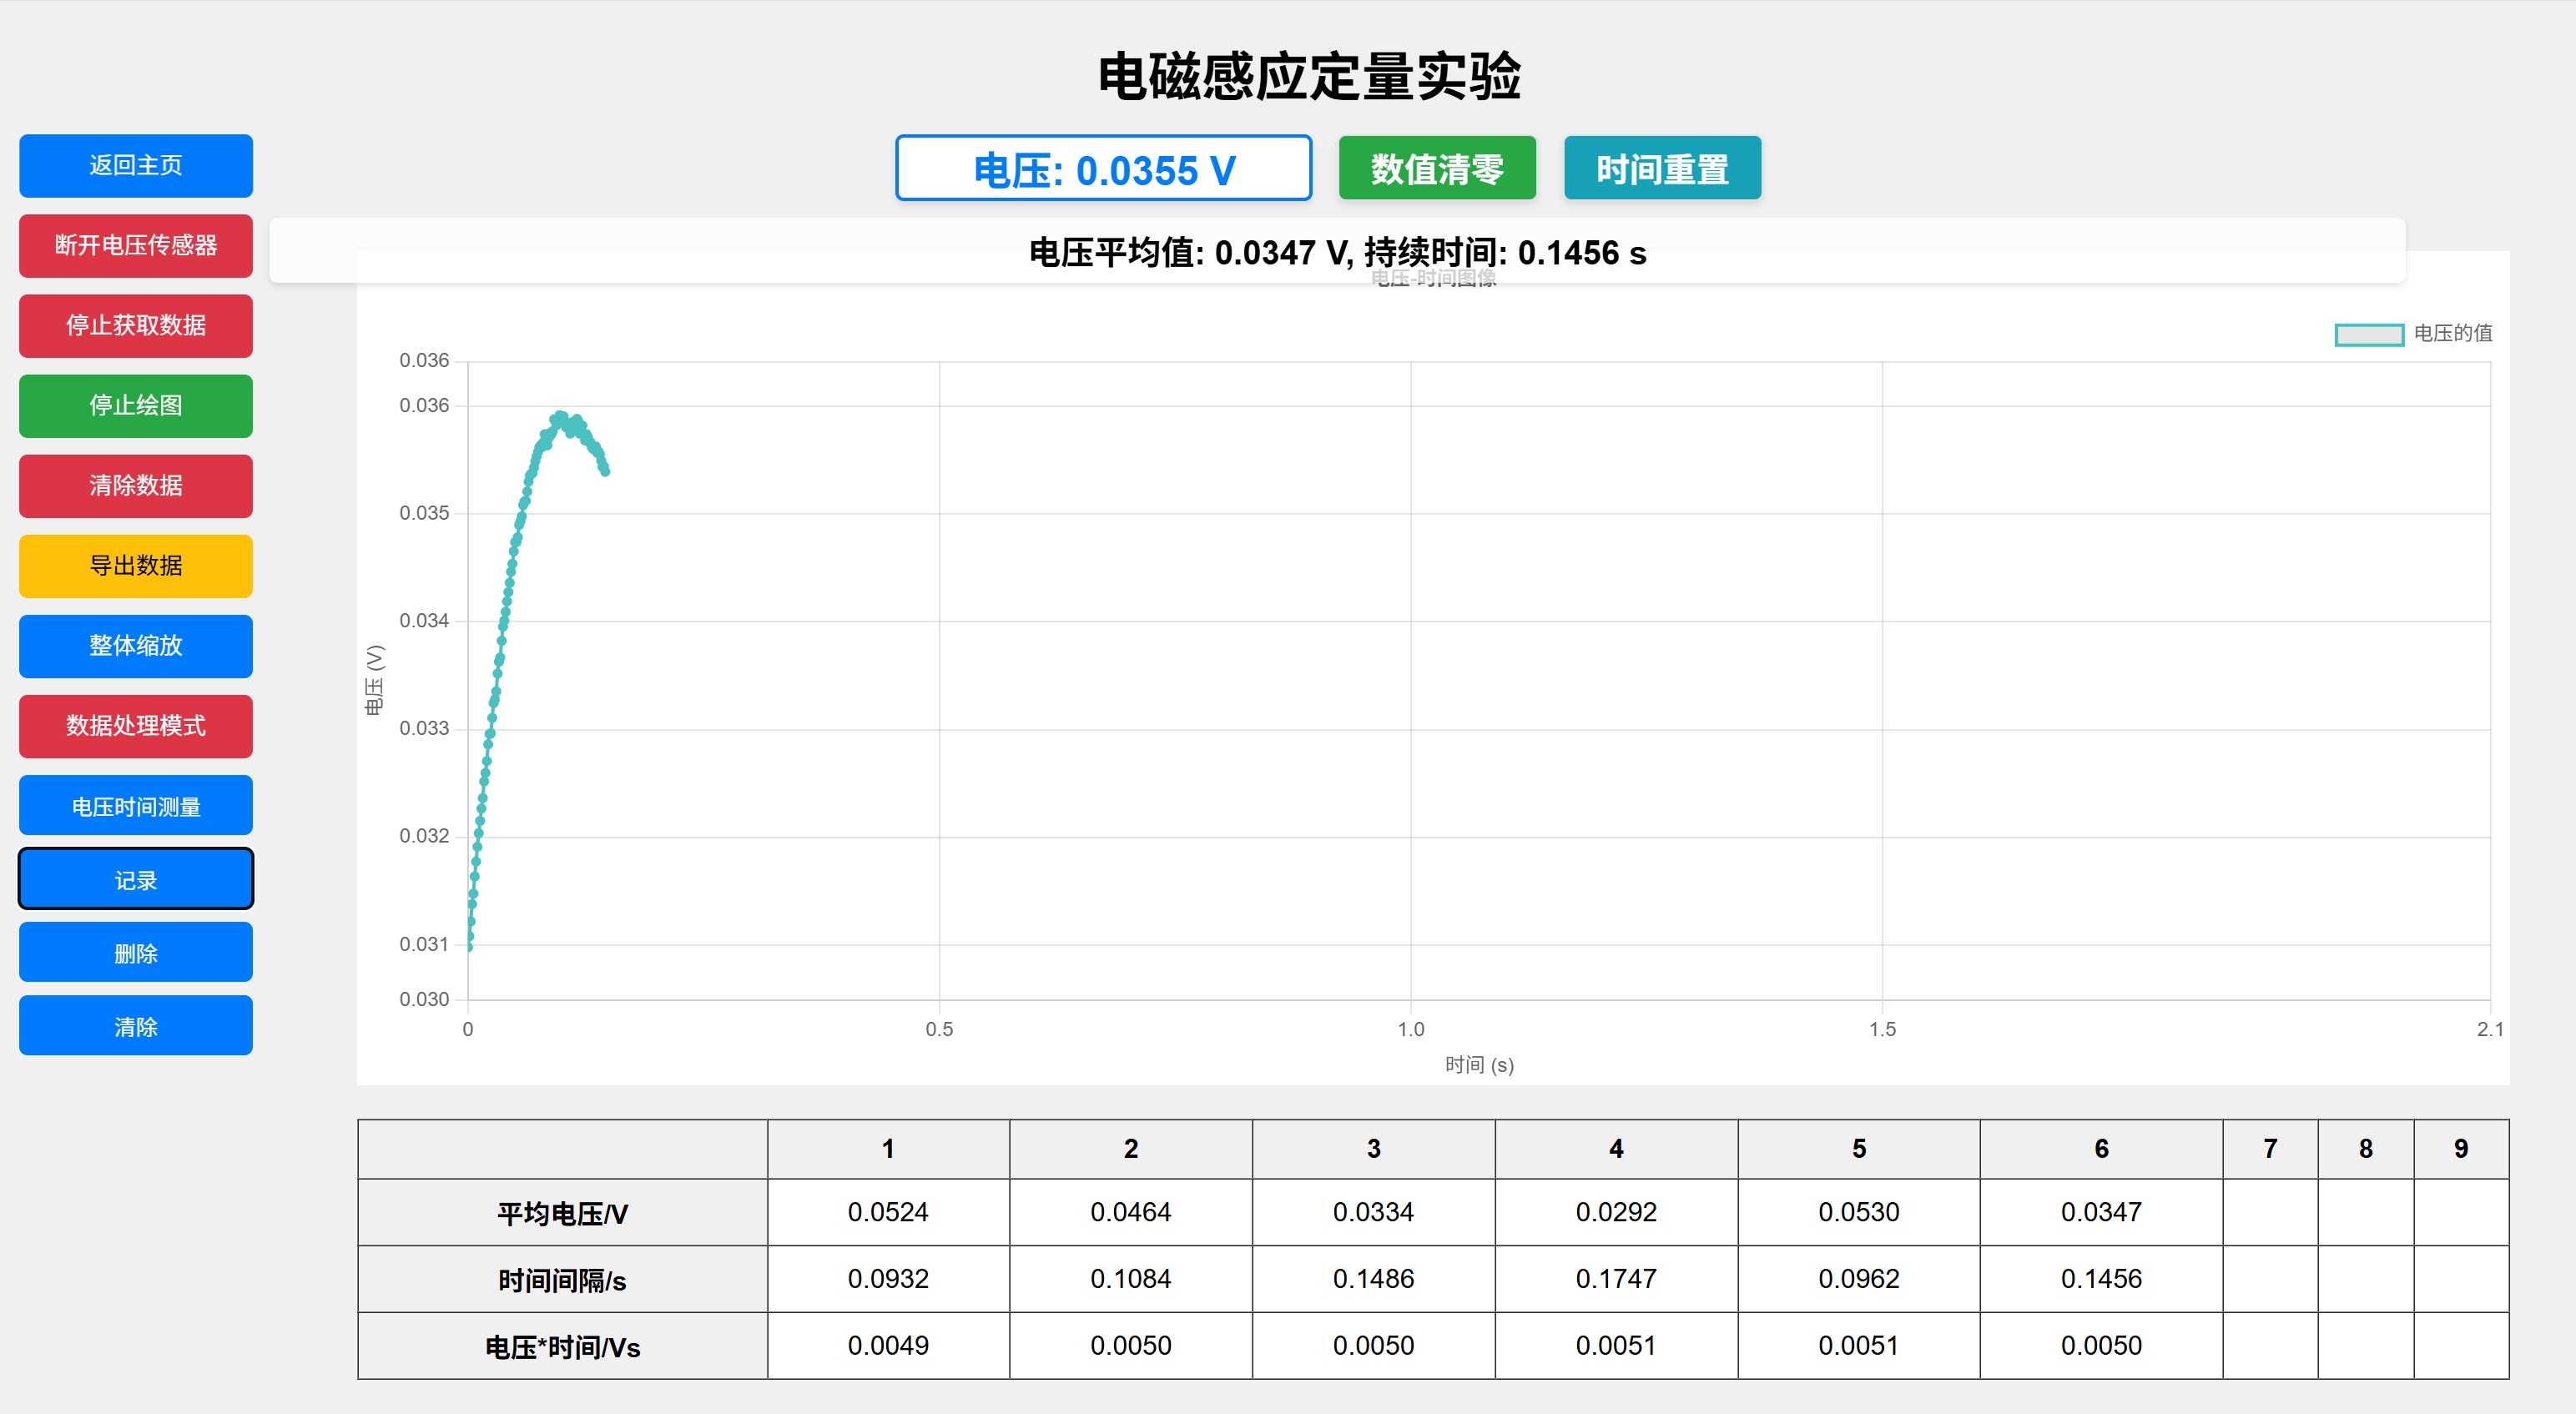Click the 清除 button at sidebar bottom
The height and width of the screenshot is (1414, 2576).
[136, 1025]
